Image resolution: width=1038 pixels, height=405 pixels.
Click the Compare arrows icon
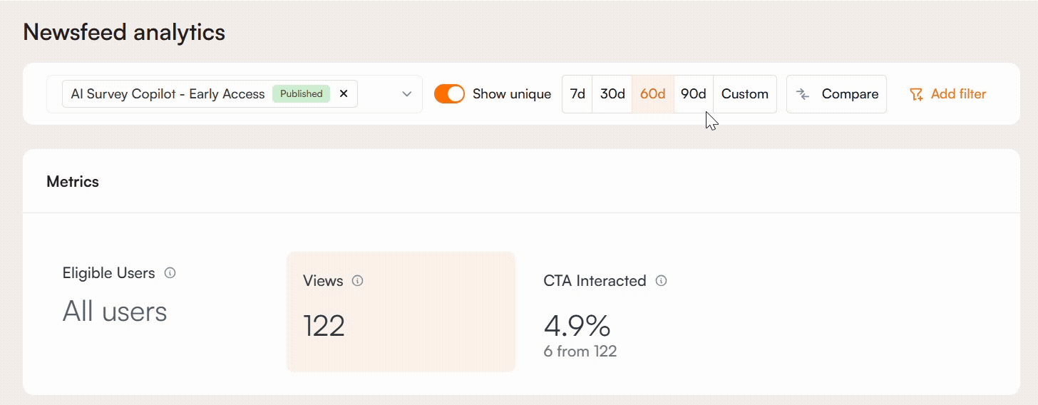[803, 94]
